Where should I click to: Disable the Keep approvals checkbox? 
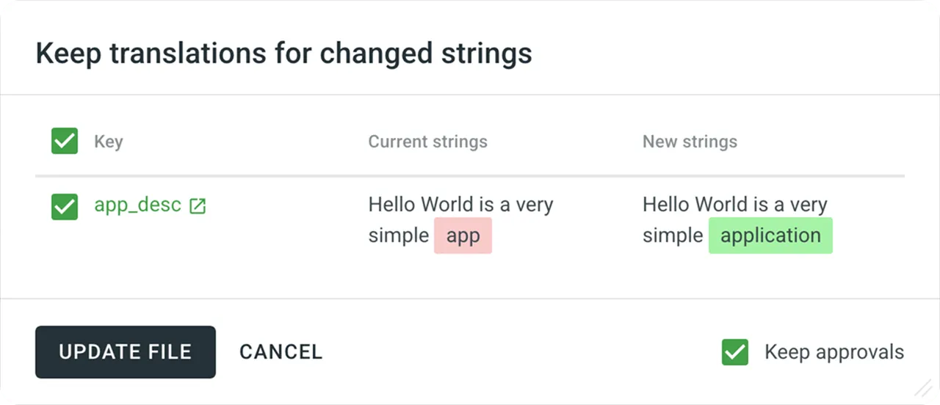click(734, 352)
